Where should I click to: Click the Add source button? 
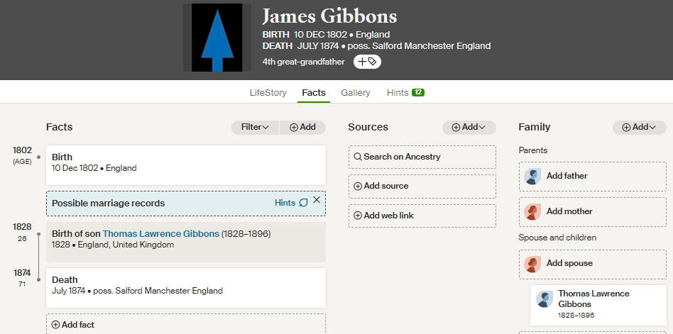pos(422,186)
